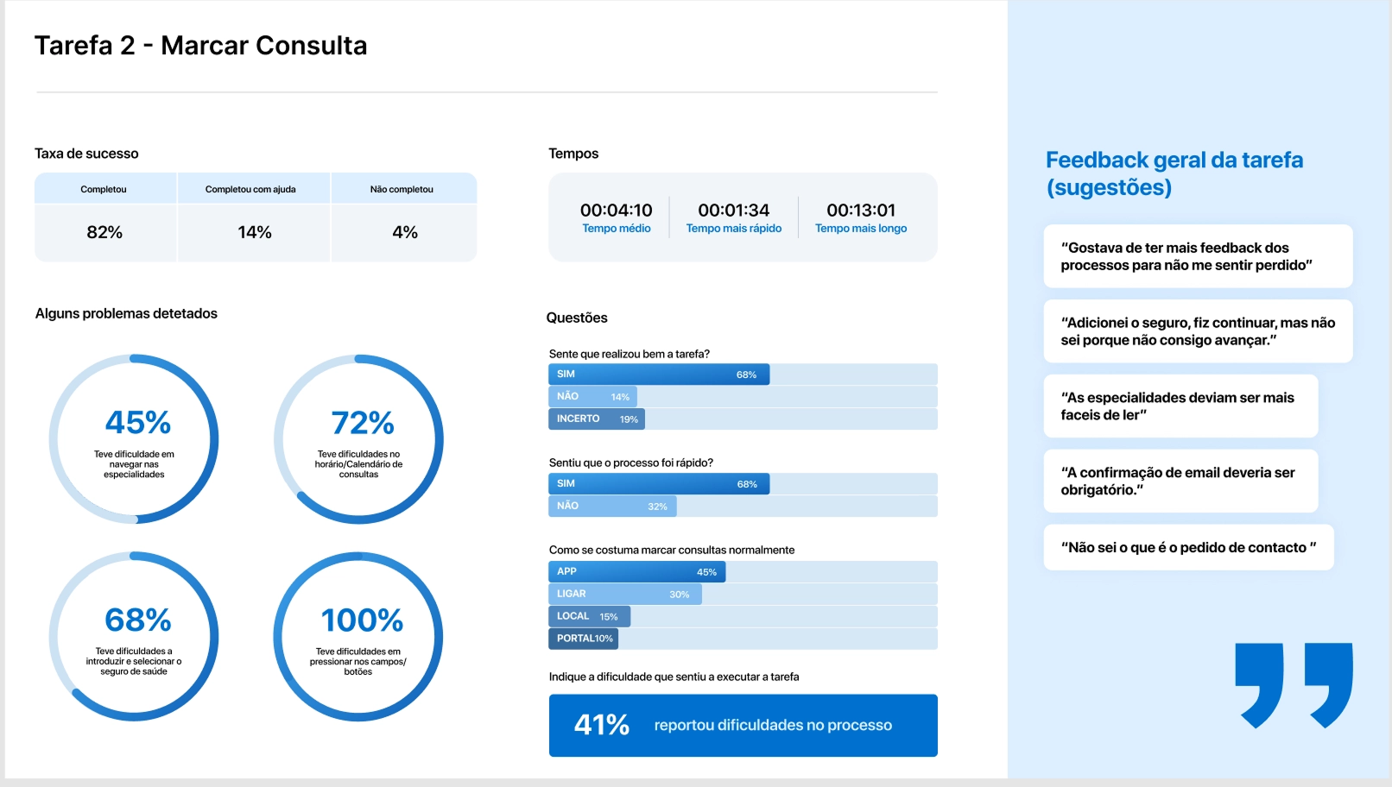Click the 'Tempo mais rápido' label
Viewport: 1392px width, 787px height.
click(734, 229)
